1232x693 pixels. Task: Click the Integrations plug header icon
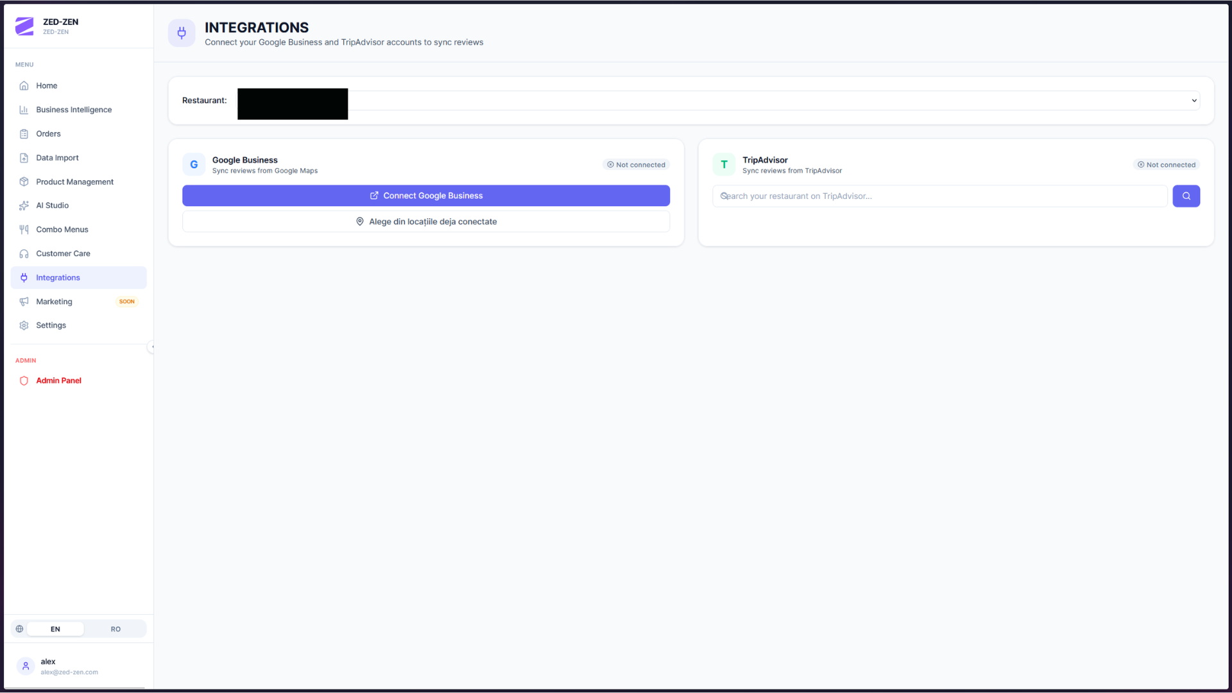[182, 33]
